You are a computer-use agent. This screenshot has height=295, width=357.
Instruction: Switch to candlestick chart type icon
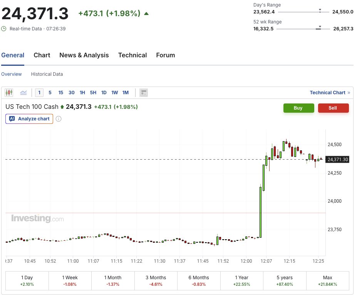9,93
